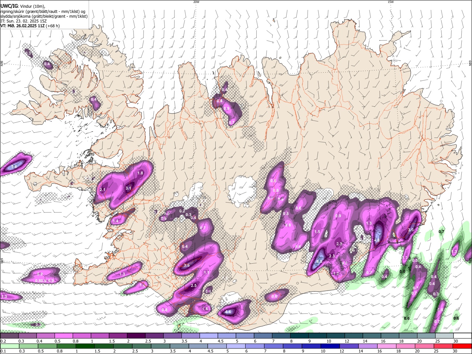Click the '15W' longitude label
Screen dimensions: 472x354
click(x=390, y=2)
